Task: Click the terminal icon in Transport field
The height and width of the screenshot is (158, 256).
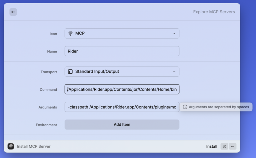Action: (x=70, y=71)
